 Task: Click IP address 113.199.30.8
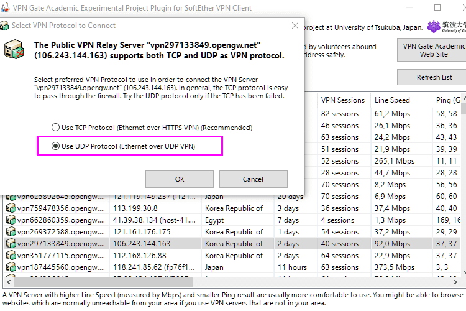tap(135, 208)
